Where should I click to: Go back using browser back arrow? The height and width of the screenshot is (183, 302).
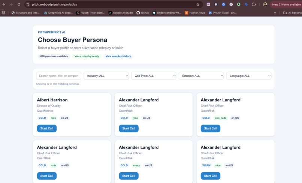pyautogui.click(x=4, y=4)
